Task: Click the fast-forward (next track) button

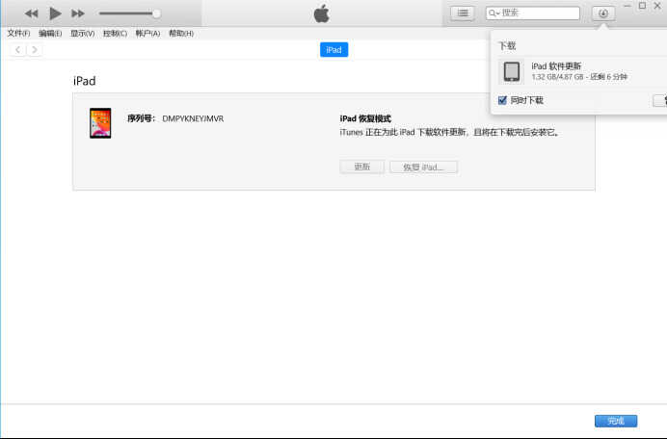Action: pos(78,13)
